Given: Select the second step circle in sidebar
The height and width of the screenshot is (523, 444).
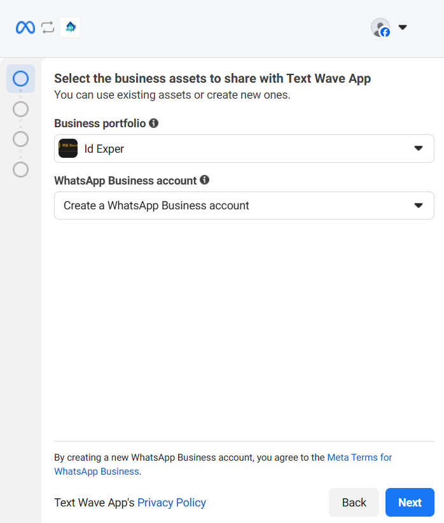Looking at the screenshot, I should (21, 109).
